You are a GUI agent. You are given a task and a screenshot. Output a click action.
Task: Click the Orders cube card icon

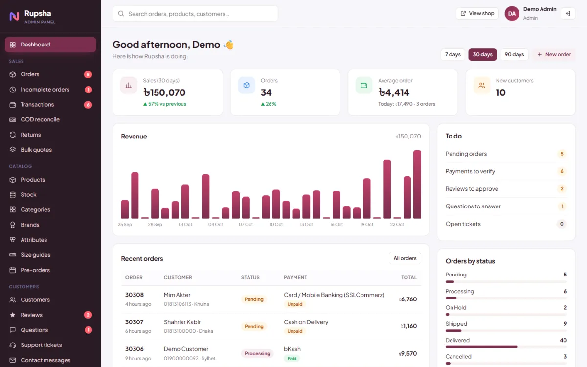[247, 85]
